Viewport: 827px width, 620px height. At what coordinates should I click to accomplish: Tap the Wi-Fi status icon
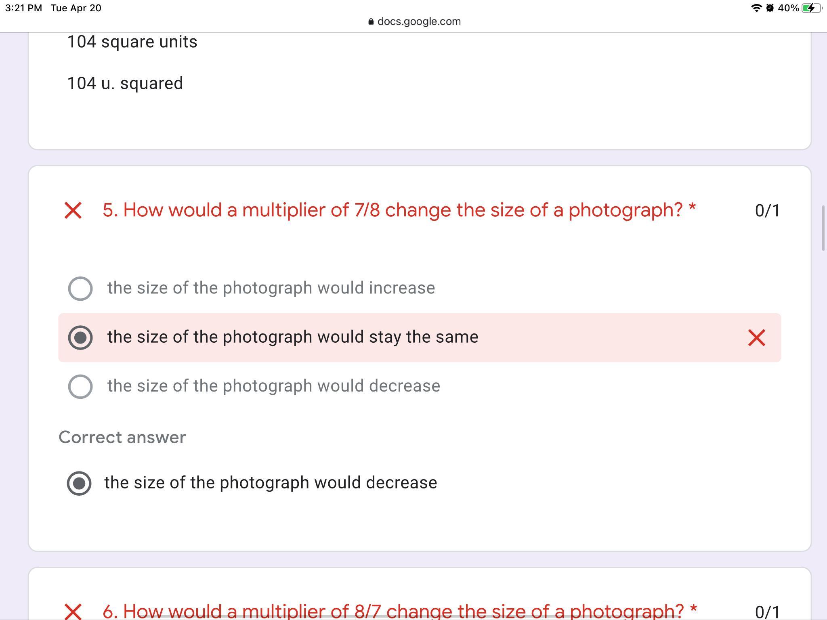(x=756, y=8)
